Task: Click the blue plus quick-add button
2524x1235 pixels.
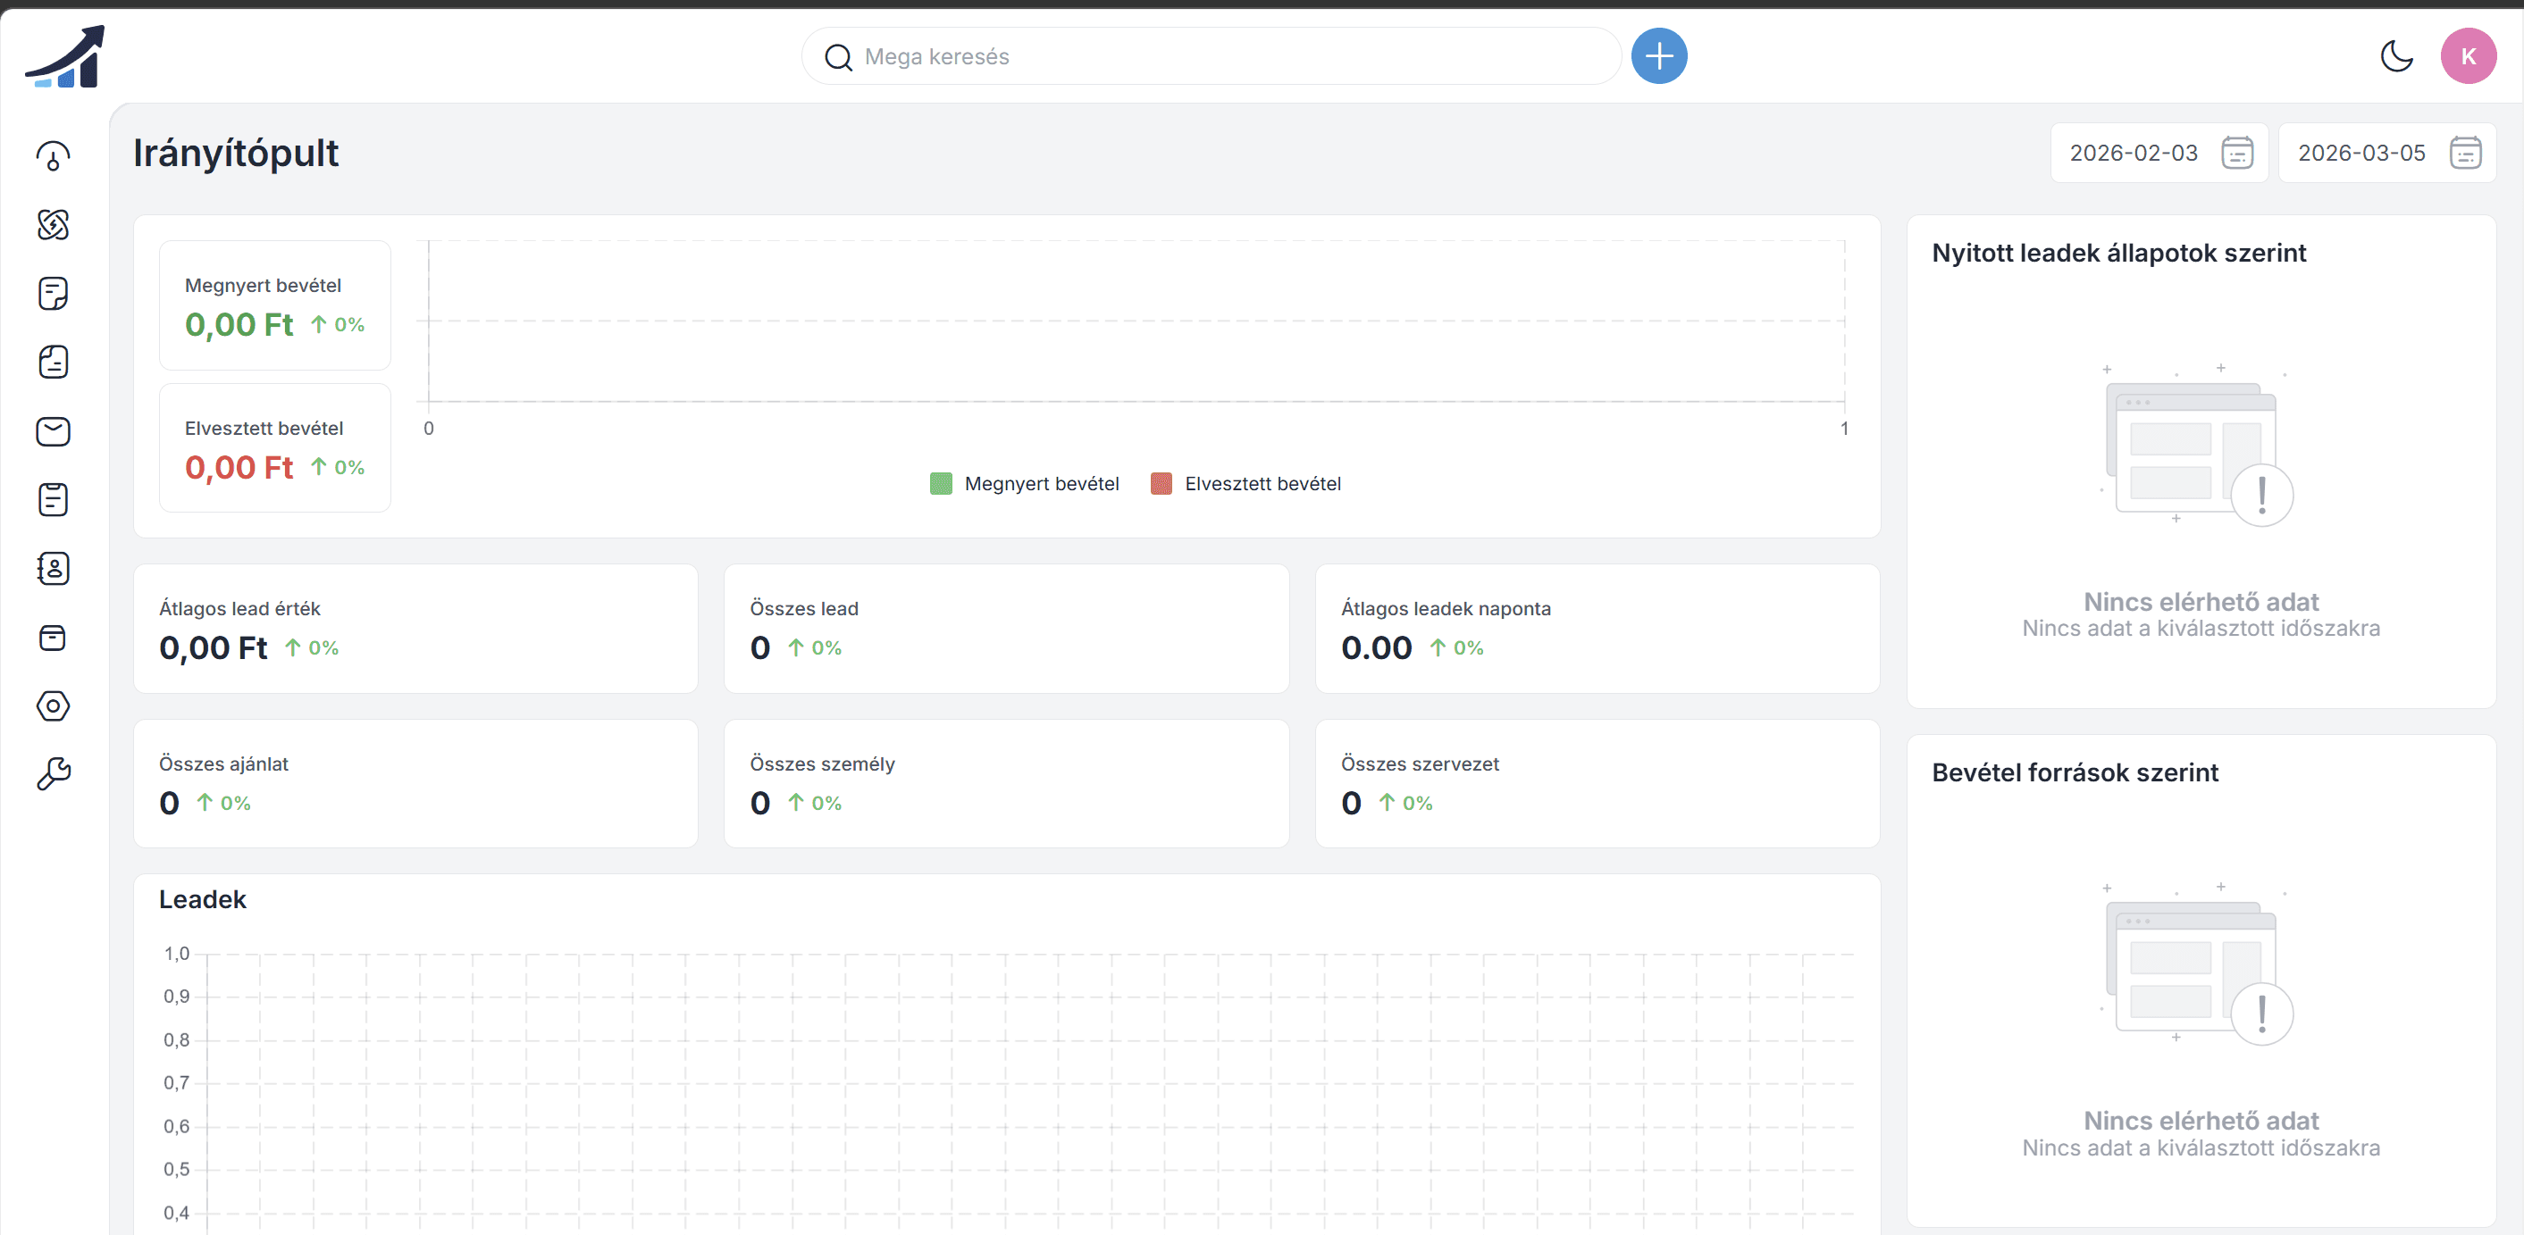Action: 1658,56
